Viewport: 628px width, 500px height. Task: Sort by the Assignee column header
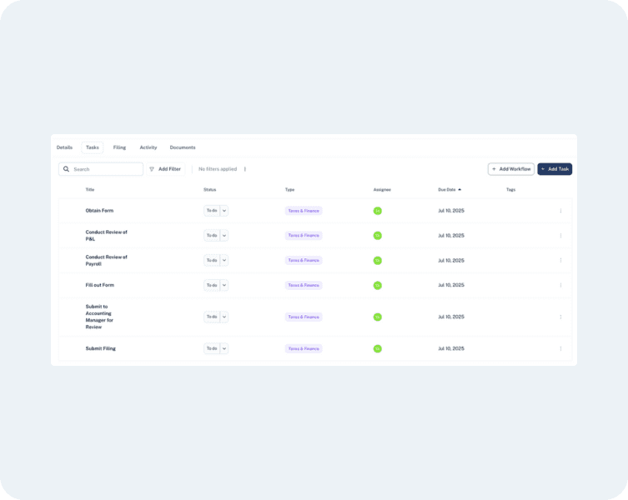[x=382, y=190]
